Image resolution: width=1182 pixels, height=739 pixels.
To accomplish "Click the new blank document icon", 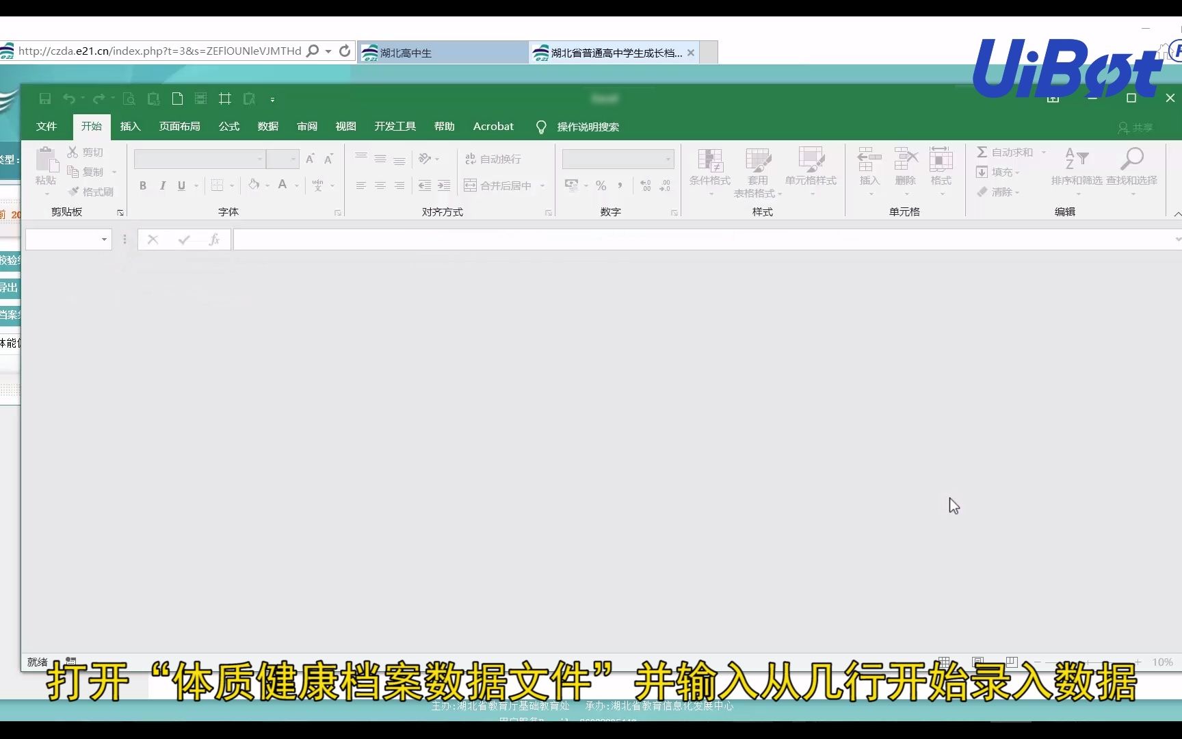I will 177,99.
